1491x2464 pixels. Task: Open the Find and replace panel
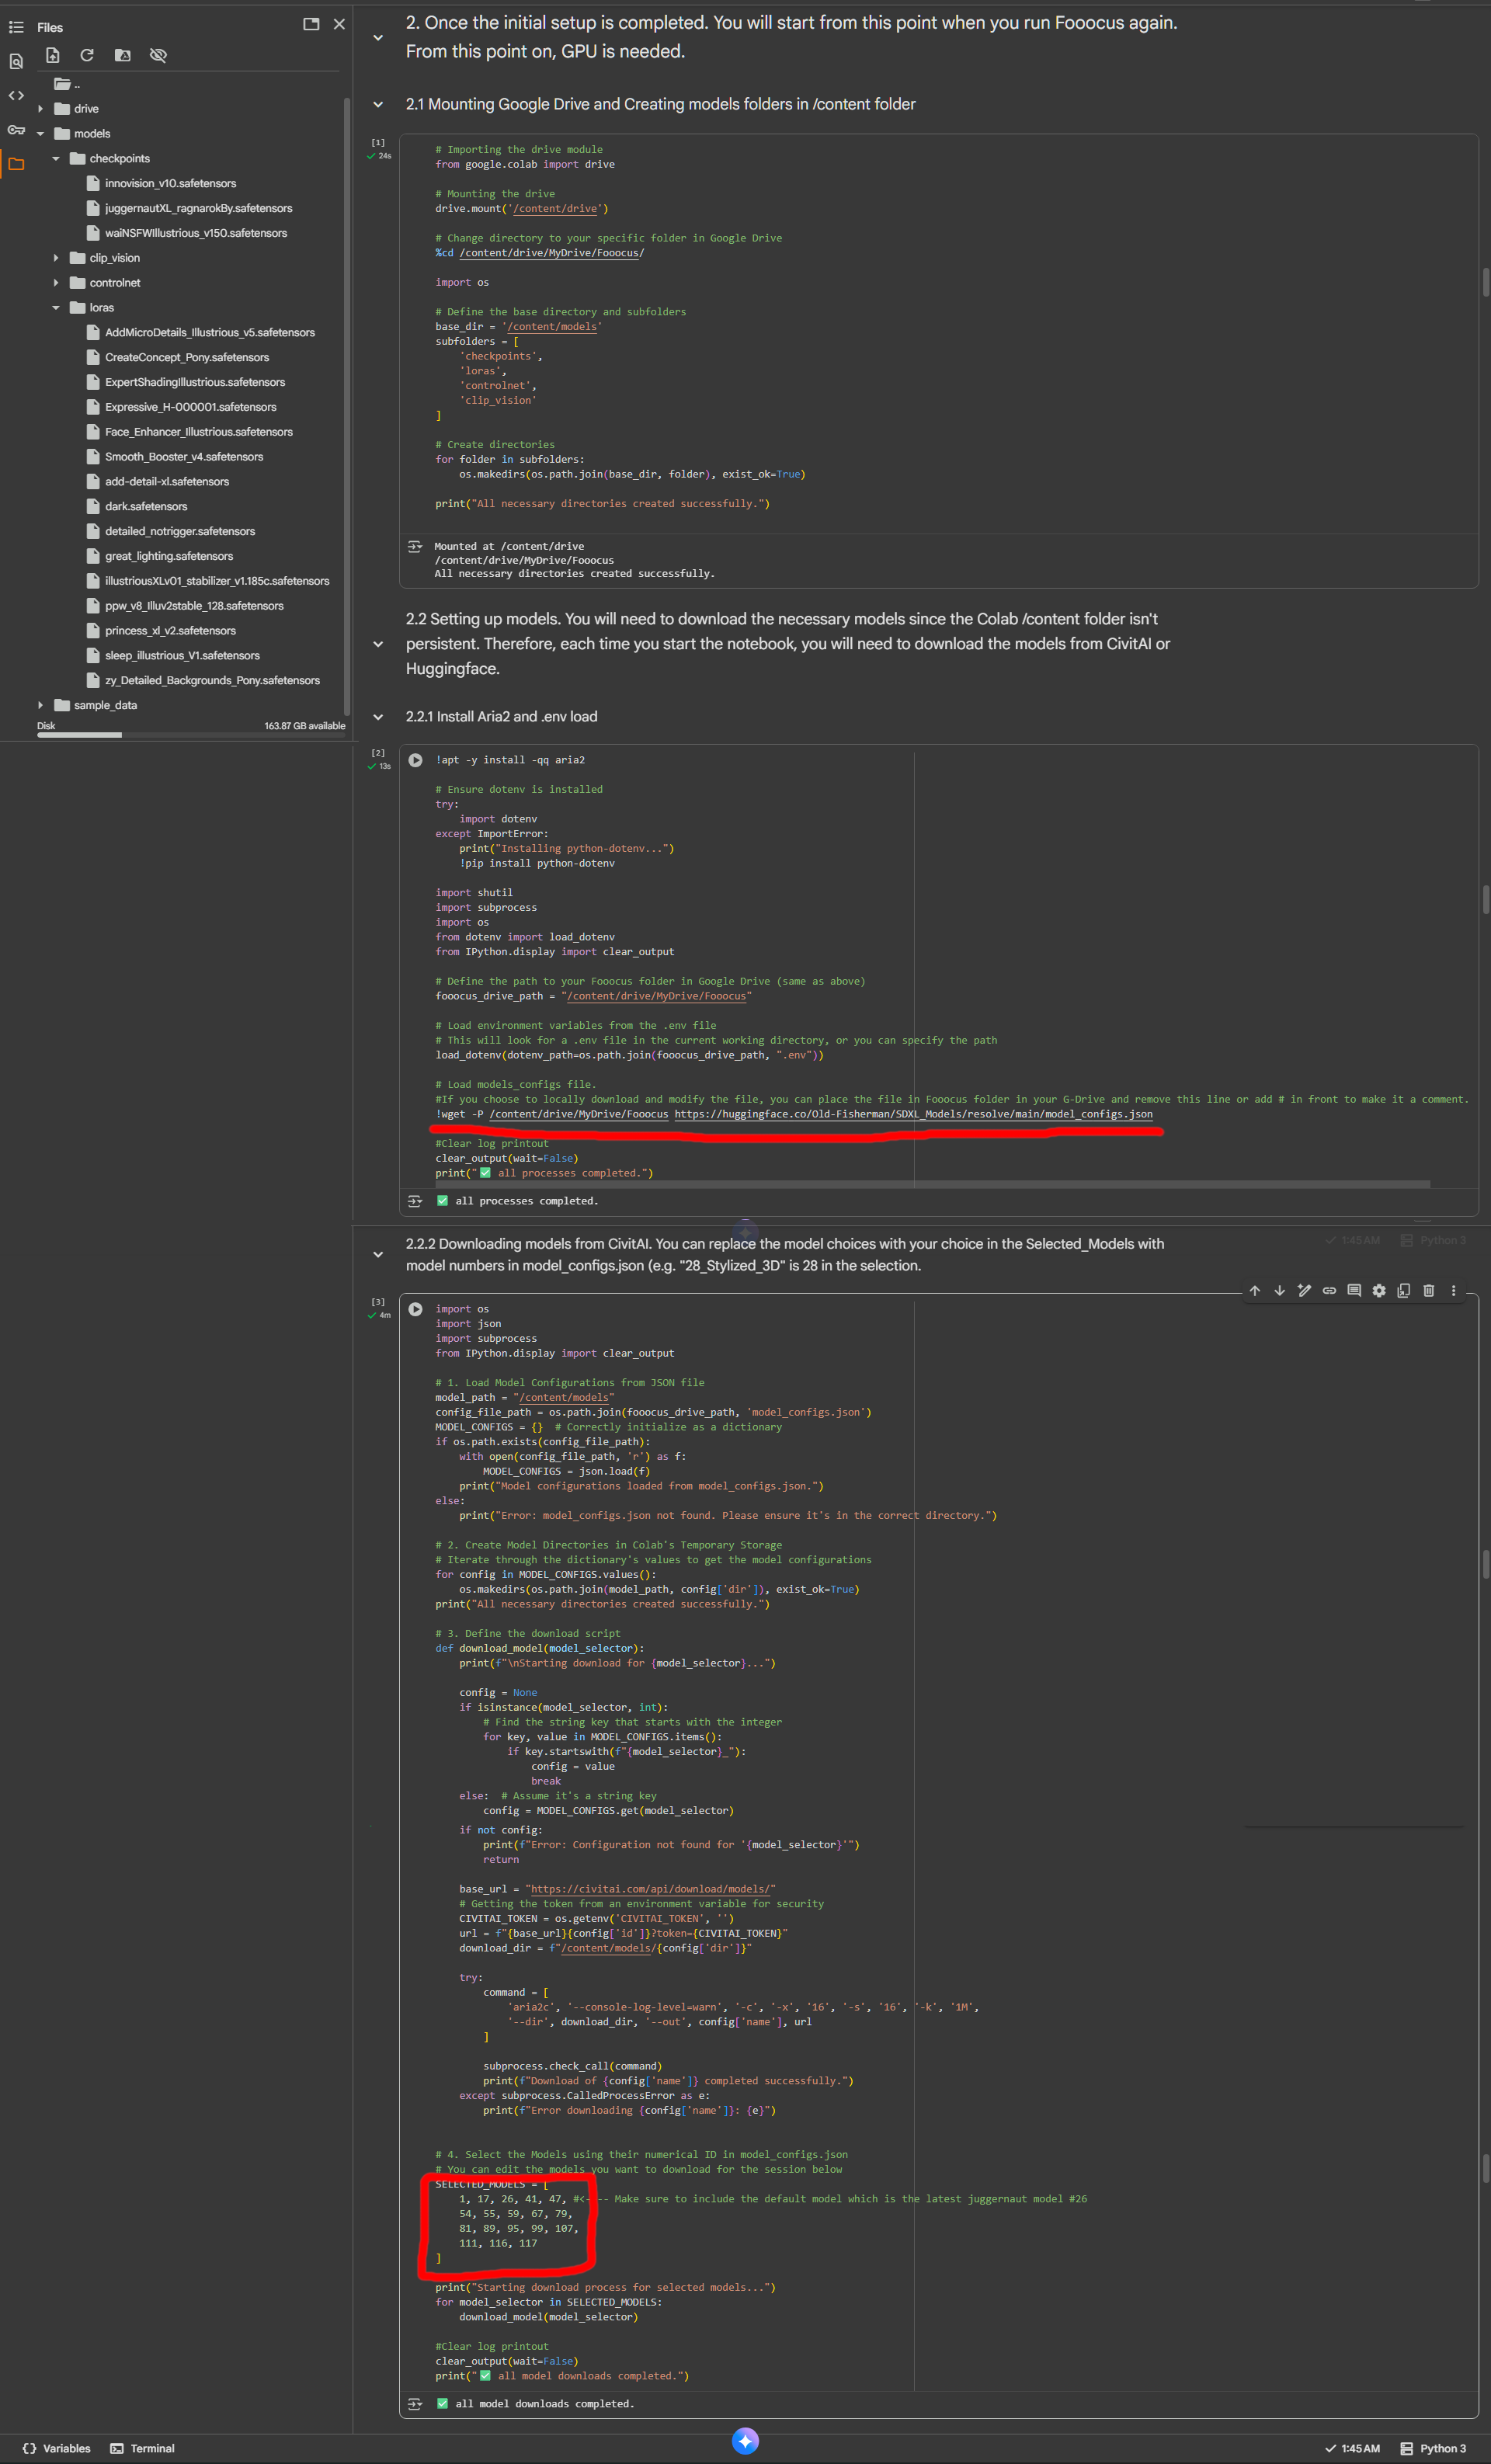point(16,62)
